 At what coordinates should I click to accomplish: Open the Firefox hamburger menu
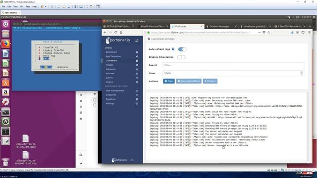coord(309,32)
